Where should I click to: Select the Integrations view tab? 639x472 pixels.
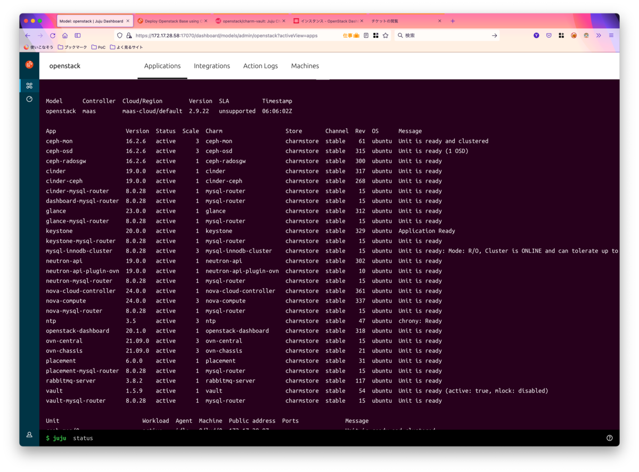[212, 66]
